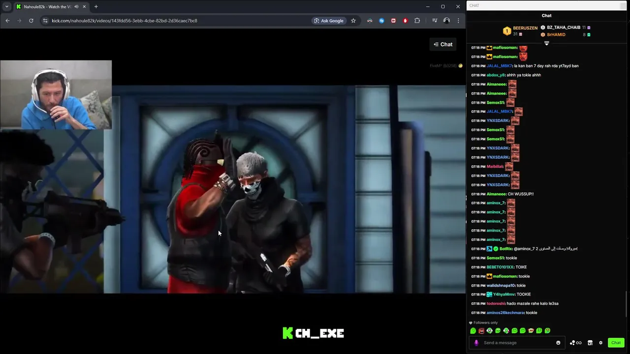Open Chrome media controls icon
630x354 pixels.
[x=435, y=21]
